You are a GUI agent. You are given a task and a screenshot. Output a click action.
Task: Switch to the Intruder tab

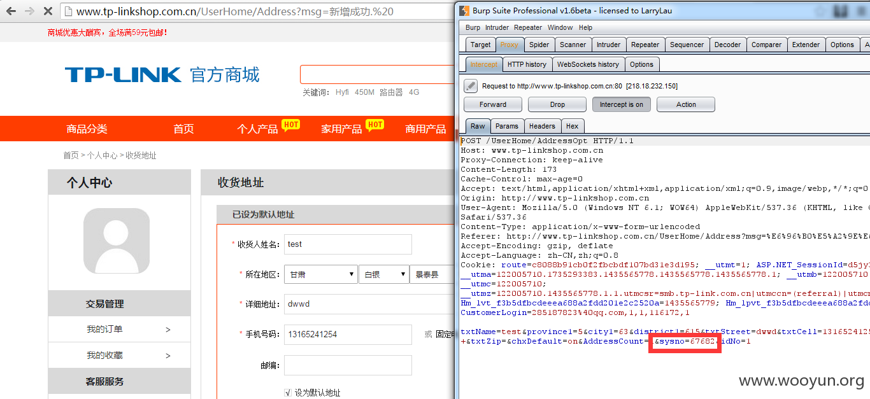608,45
